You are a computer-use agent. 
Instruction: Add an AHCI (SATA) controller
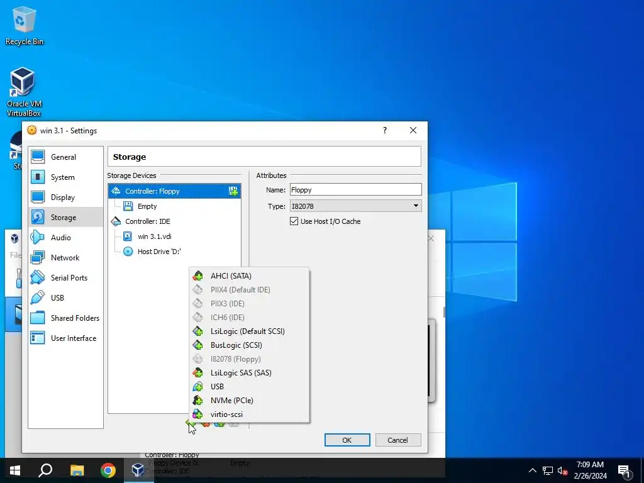pyautogui.click(x=249, y=276)
